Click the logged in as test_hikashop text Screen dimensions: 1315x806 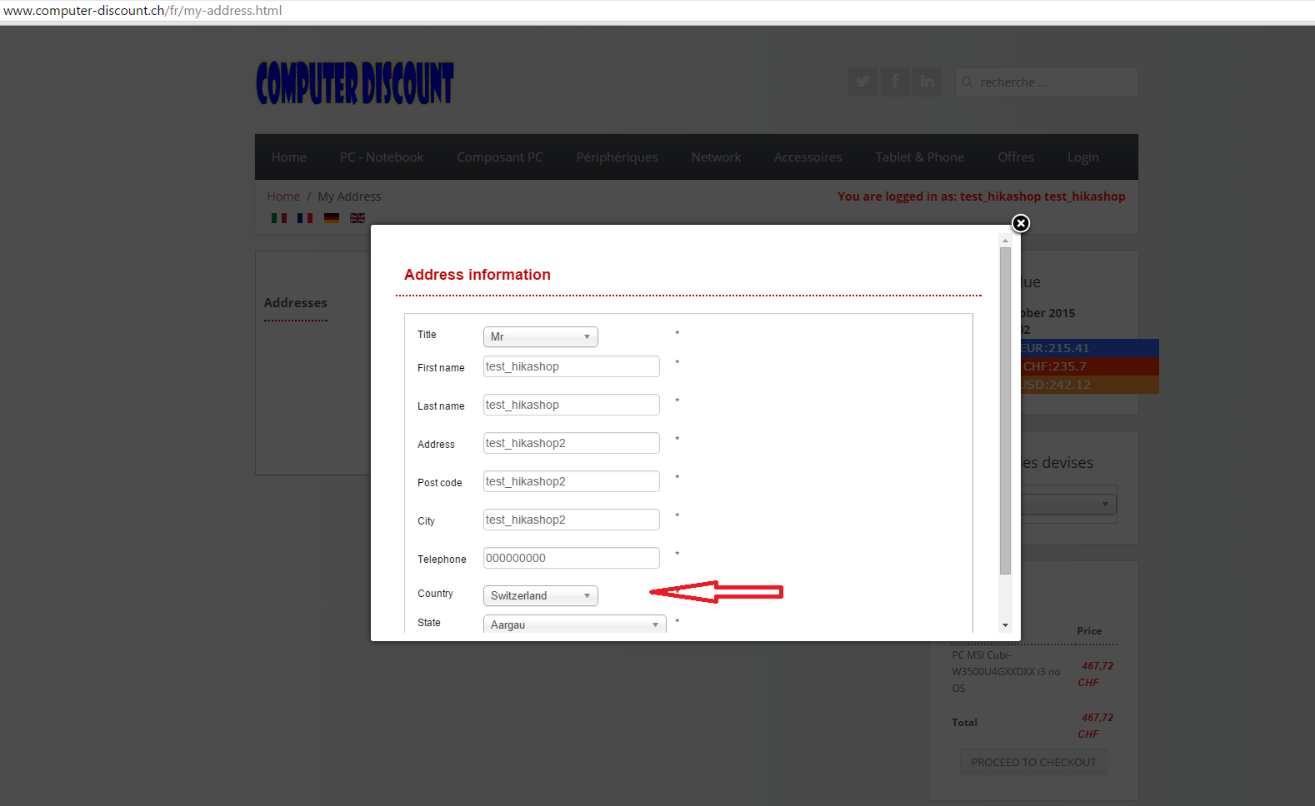[x=982, y=197]
